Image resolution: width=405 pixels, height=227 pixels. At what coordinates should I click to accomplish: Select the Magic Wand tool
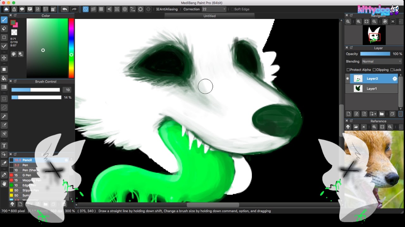(4, 116)
